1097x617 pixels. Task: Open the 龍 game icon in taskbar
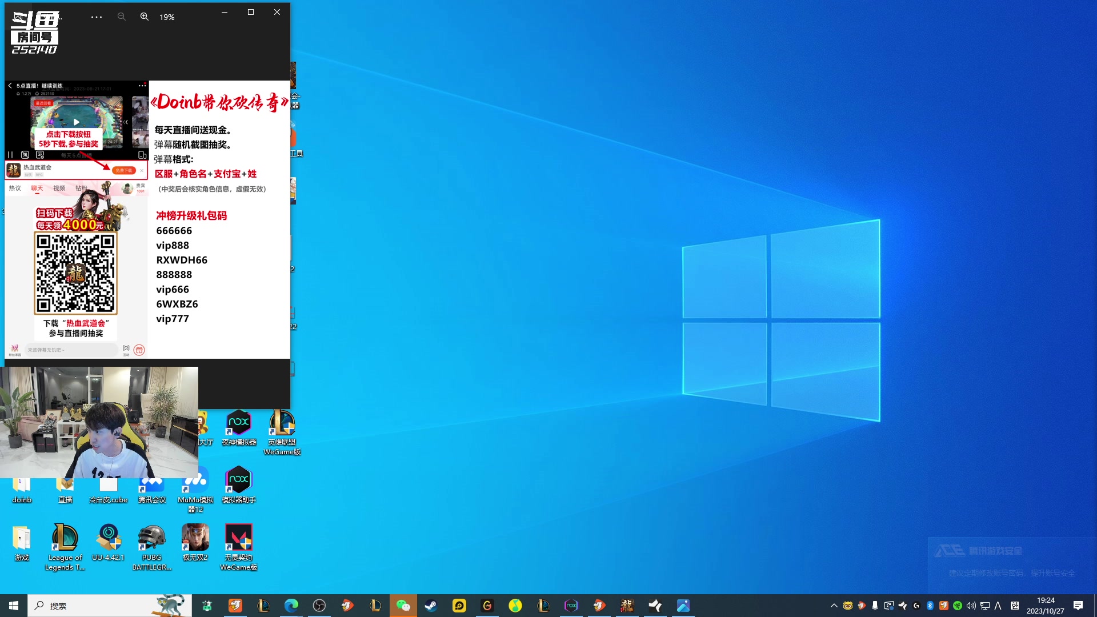point(627,606)
